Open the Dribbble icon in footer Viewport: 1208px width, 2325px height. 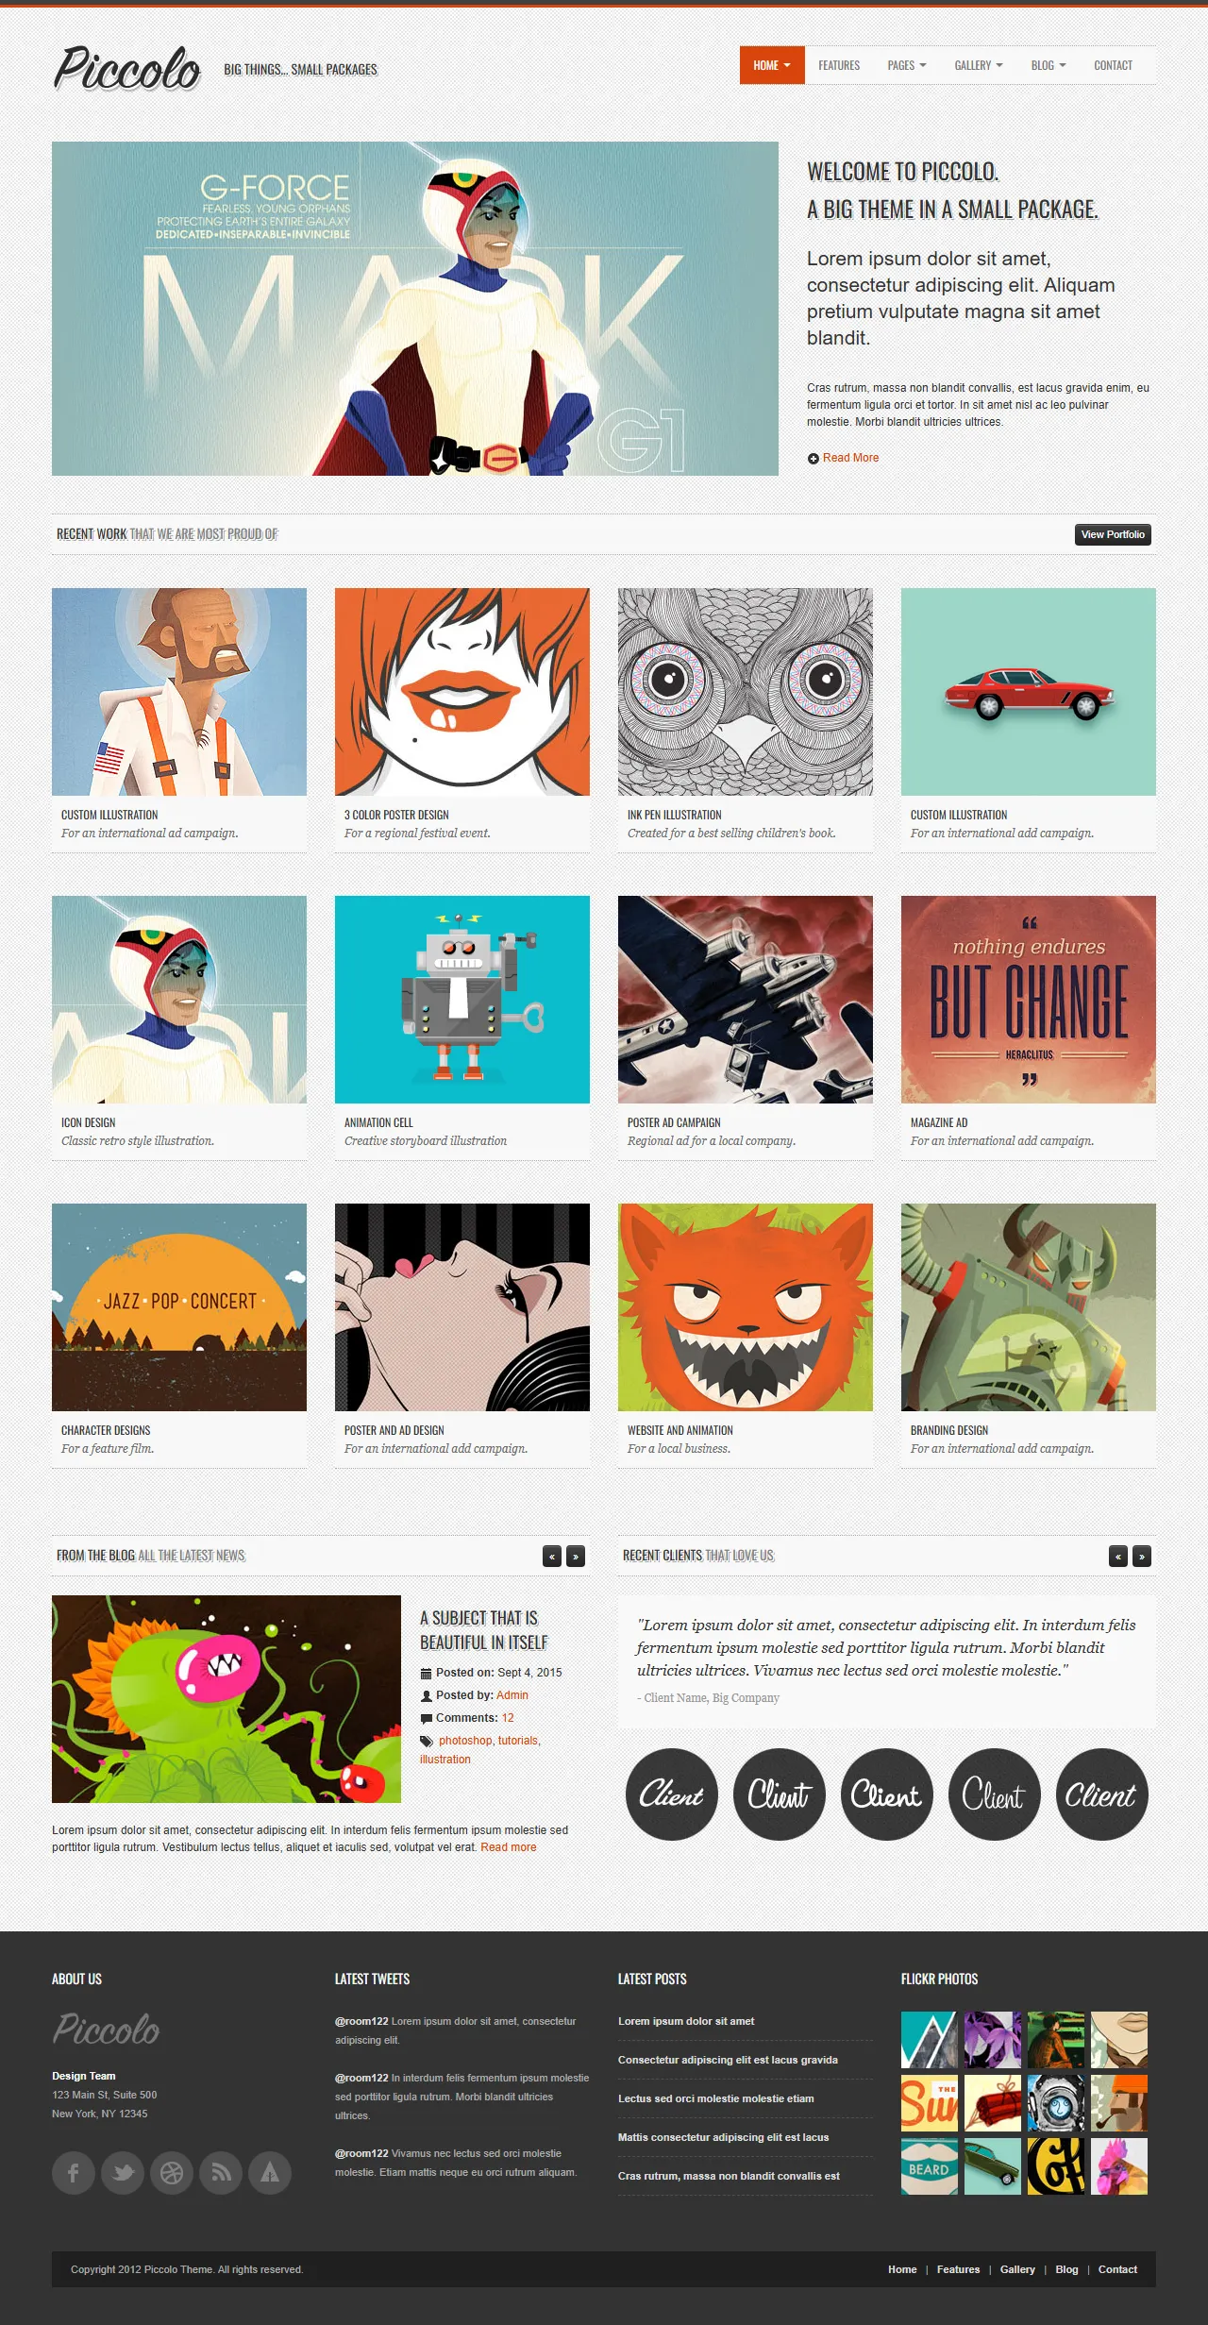[x=172, y=2172]
